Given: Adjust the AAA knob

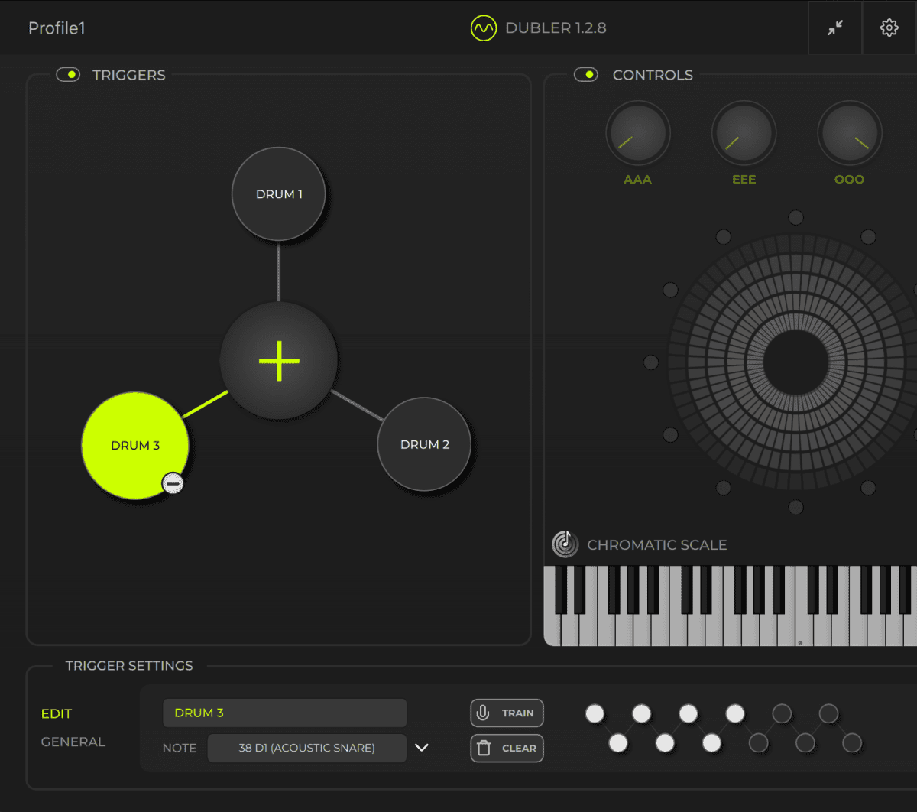Looking at the screenshot, I should [637, 134].
